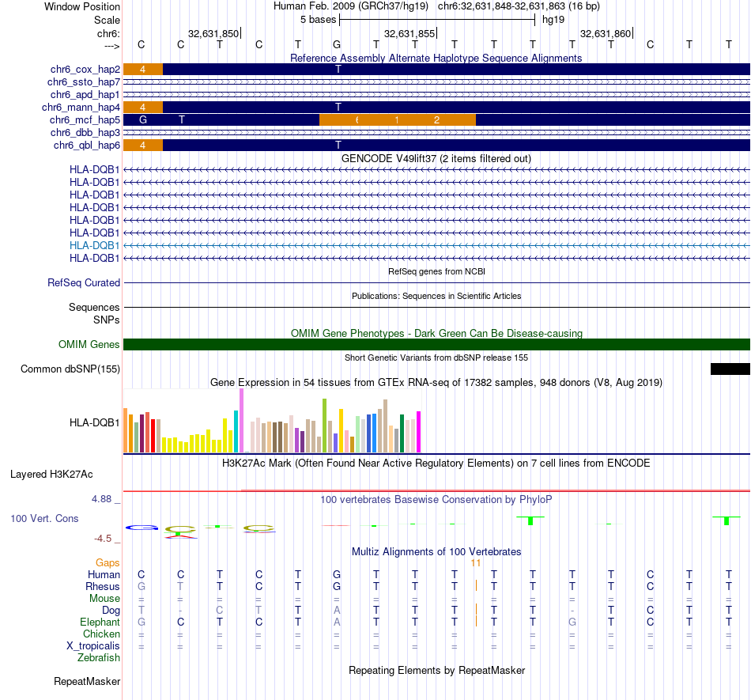The height and width of the screenshot is (700, 751).
Task: Click the tall violet bar in GTEx chart
Action: pyautogui.click(x=241, y=420)
